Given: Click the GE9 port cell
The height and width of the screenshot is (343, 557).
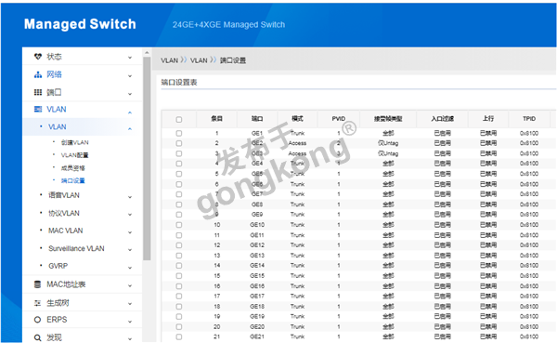Looking at the screenshot, I should coord(257,215).
